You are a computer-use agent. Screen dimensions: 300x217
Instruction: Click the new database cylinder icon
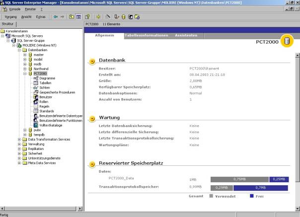(124, 17)
